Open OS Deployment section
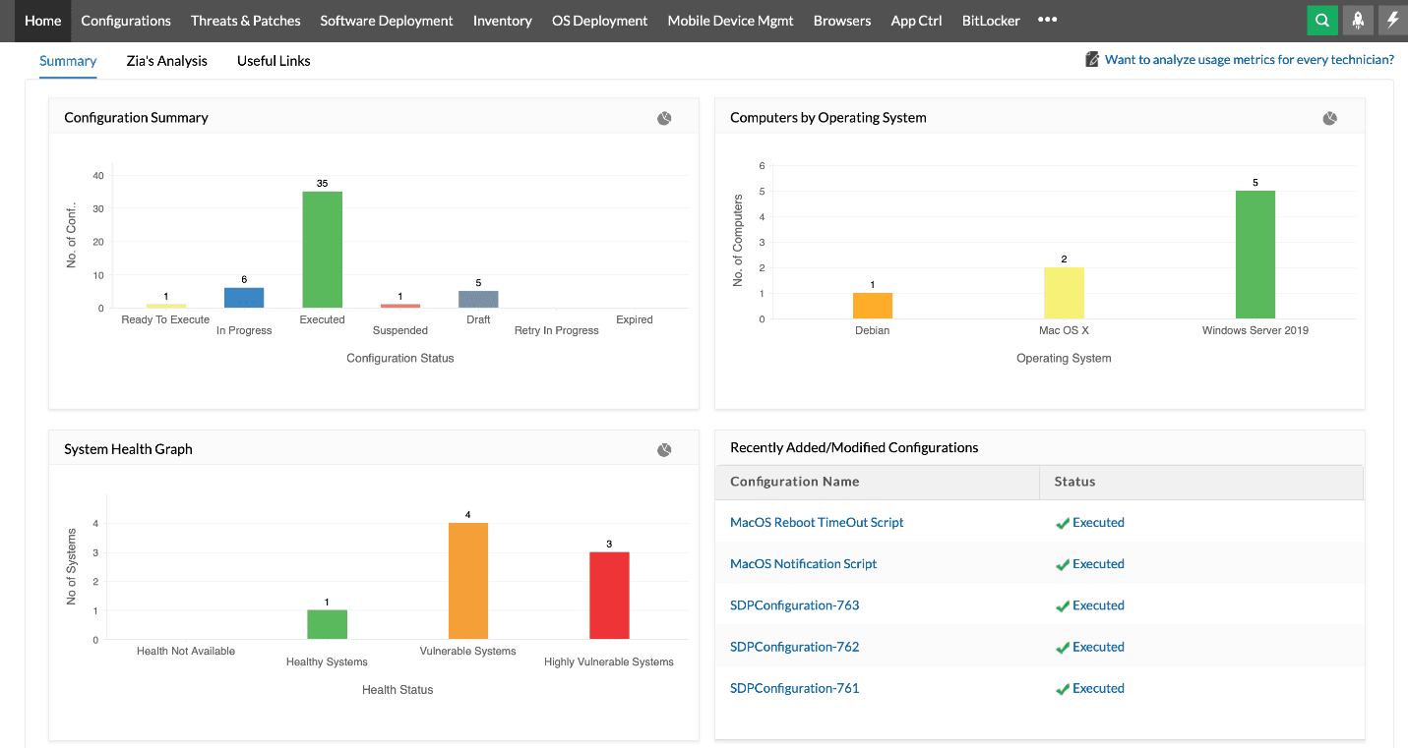The width and height of the screenshot is (1408, 748). click(x=599, y=20)
